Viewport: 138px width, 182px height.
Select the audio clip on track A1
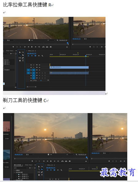69,73
